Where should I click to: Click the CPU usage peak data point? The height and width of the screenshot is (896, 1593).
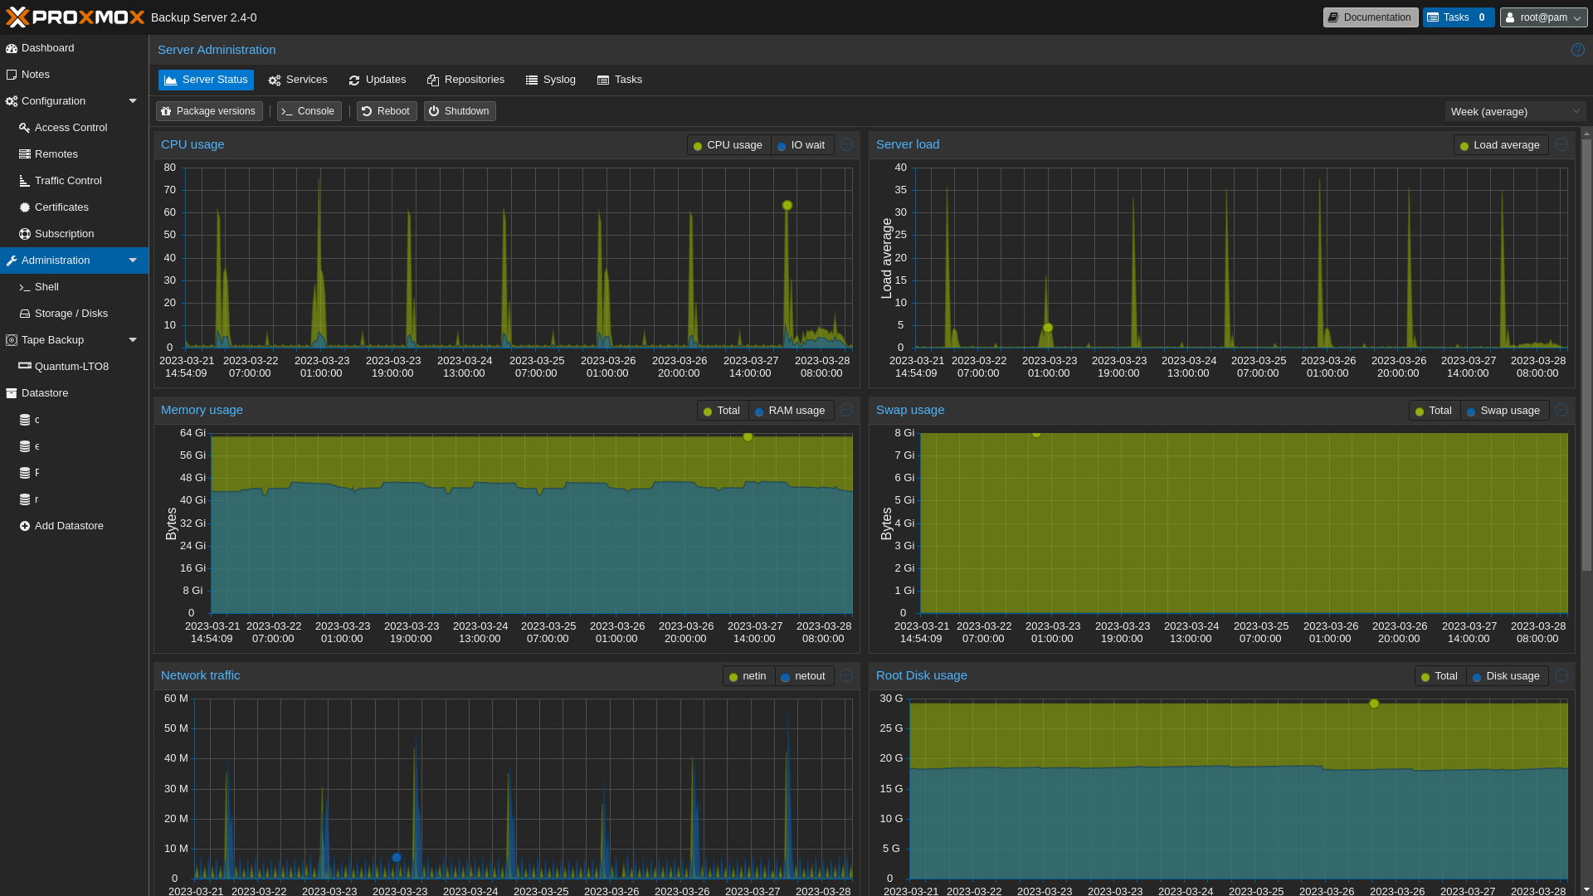tap(787, 205)
